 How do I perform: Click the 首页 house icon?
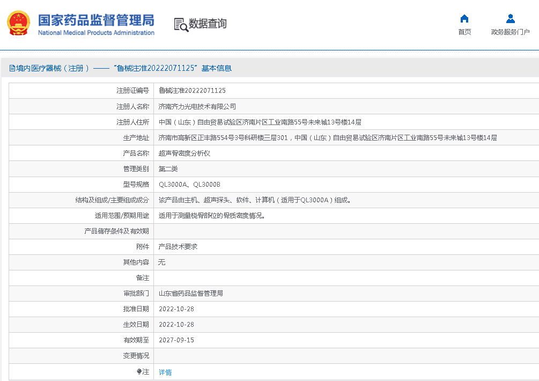click(464, 19)
